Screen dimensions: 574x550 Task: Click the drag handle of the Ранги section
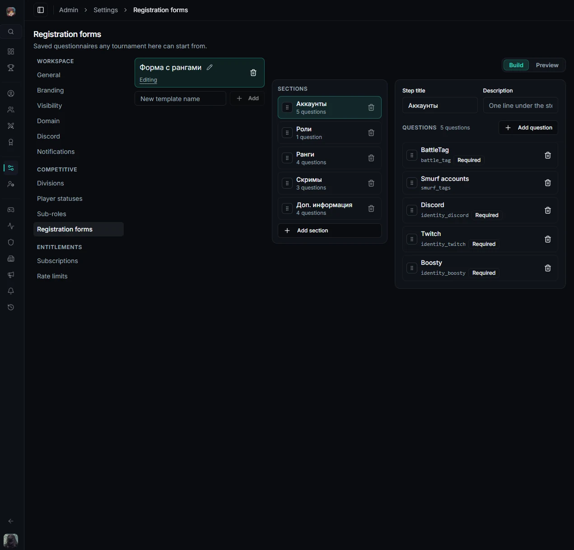[x=287, y=158]
